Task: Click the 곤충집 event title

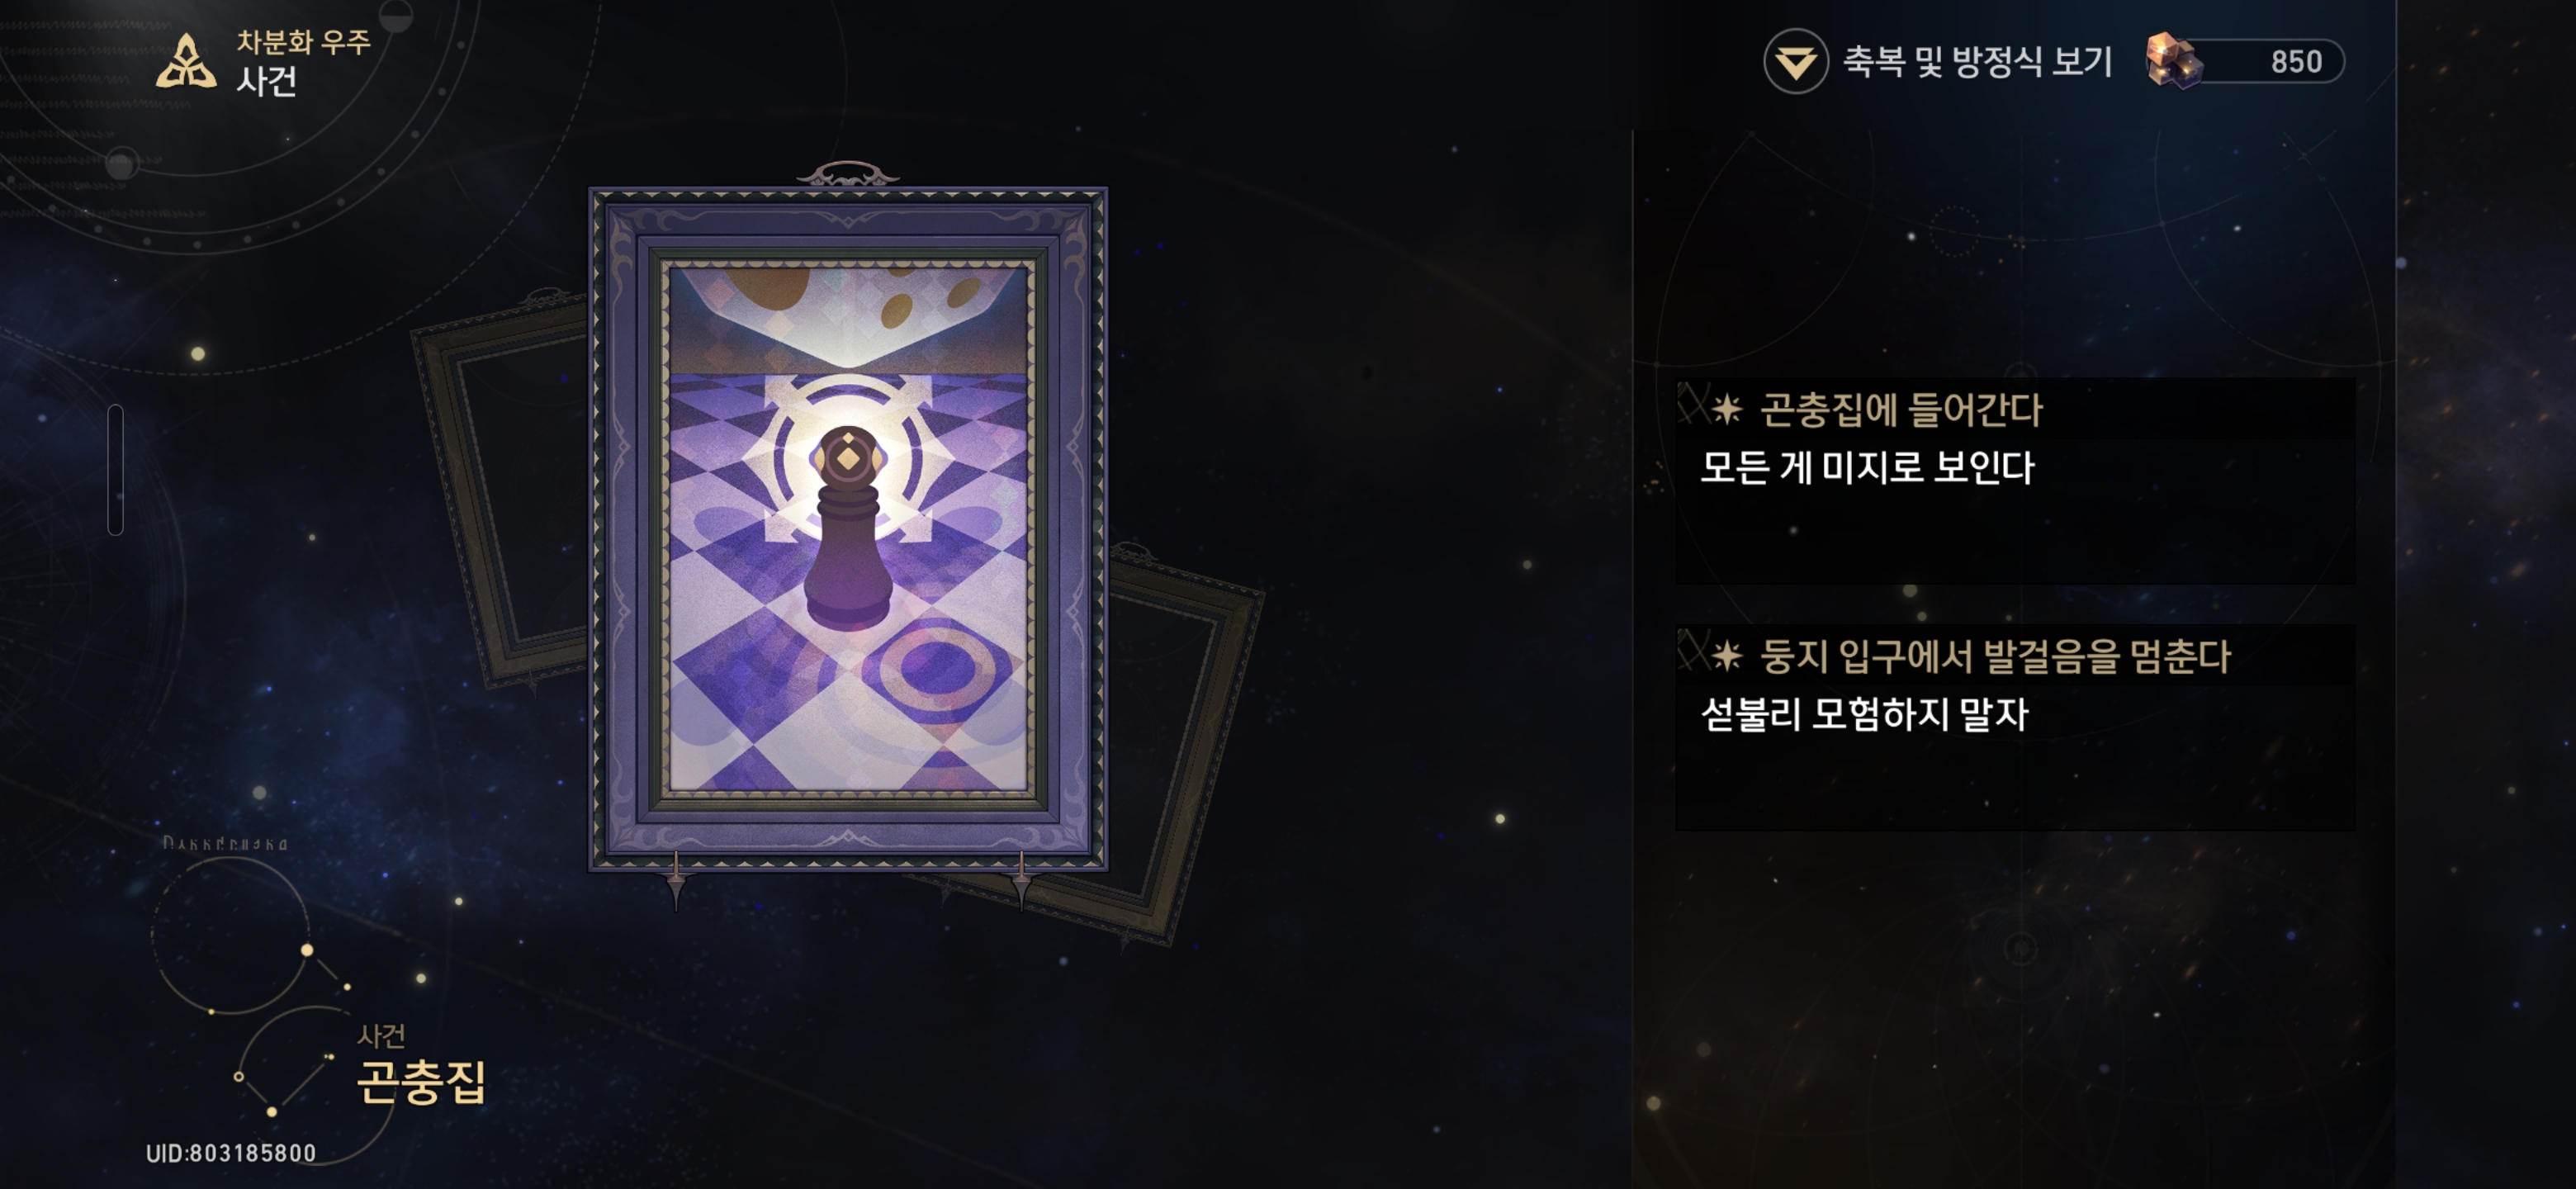Action: [421, 1082]
